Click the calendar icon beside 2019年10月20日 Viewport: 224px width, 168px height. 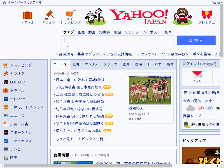coord(185,93)
